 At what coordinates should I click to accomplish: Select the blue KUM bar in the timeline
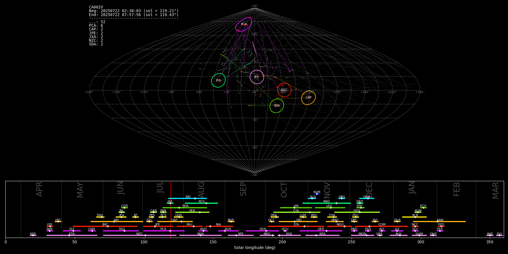click(317, 194)
